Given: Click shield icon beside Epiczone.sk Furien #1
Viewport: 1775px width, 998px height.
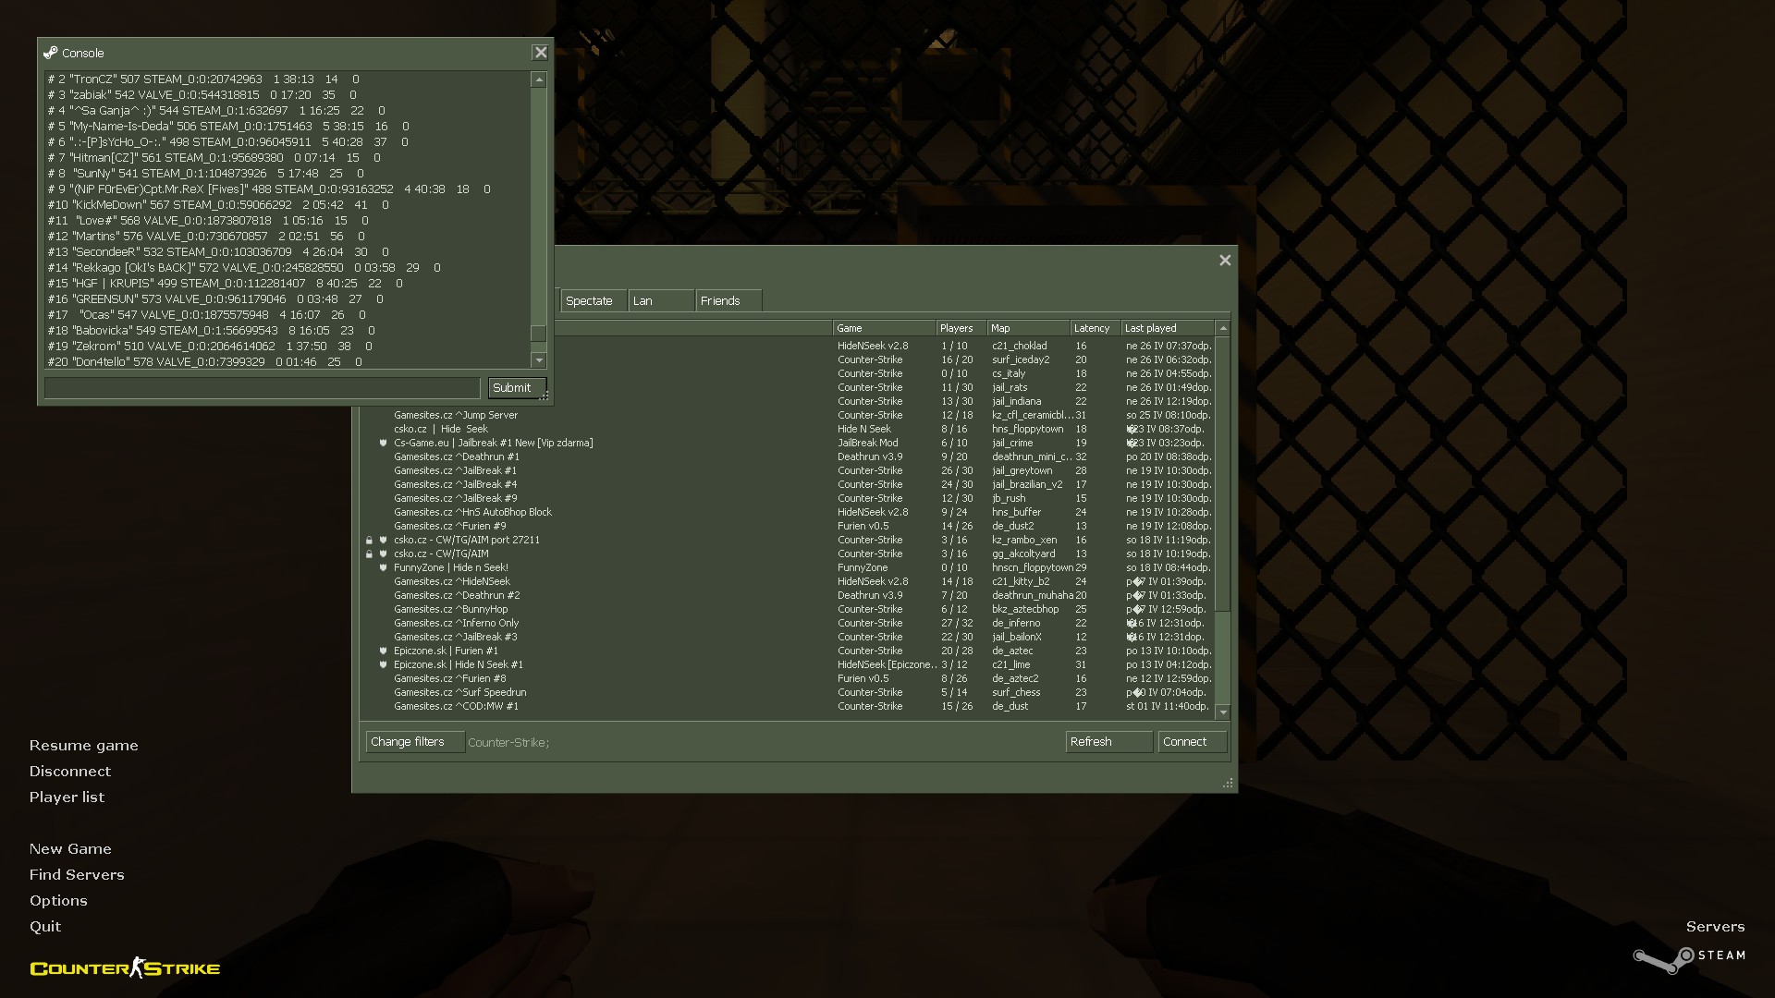Looking at the screenshot, I should click(383, 651).
